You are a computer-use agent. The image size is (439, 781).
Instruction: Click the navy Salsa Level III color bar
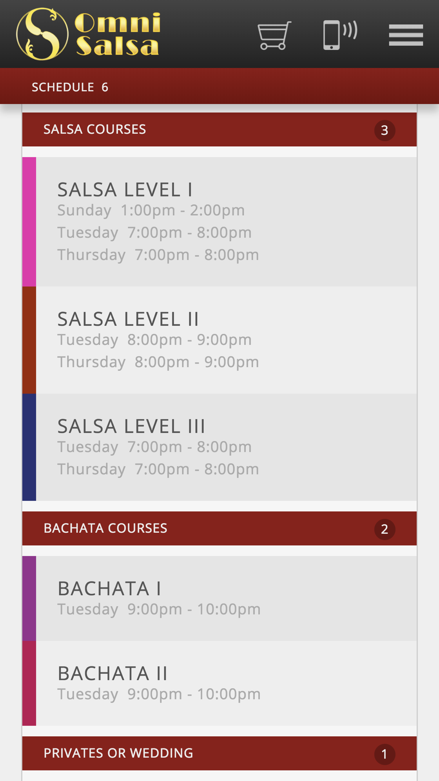click(x=29, y=447)
